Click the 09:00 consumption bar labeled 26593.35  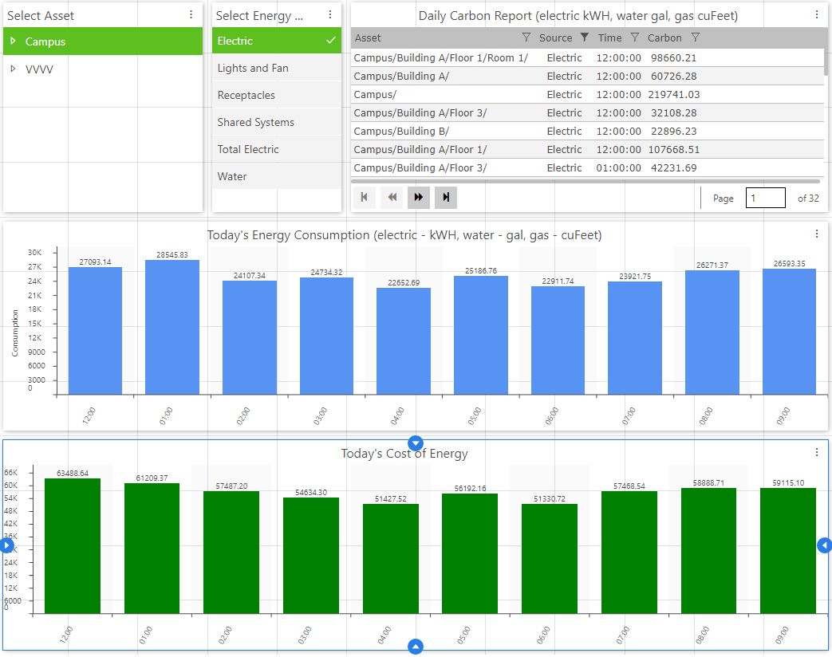tap(789, 332)
